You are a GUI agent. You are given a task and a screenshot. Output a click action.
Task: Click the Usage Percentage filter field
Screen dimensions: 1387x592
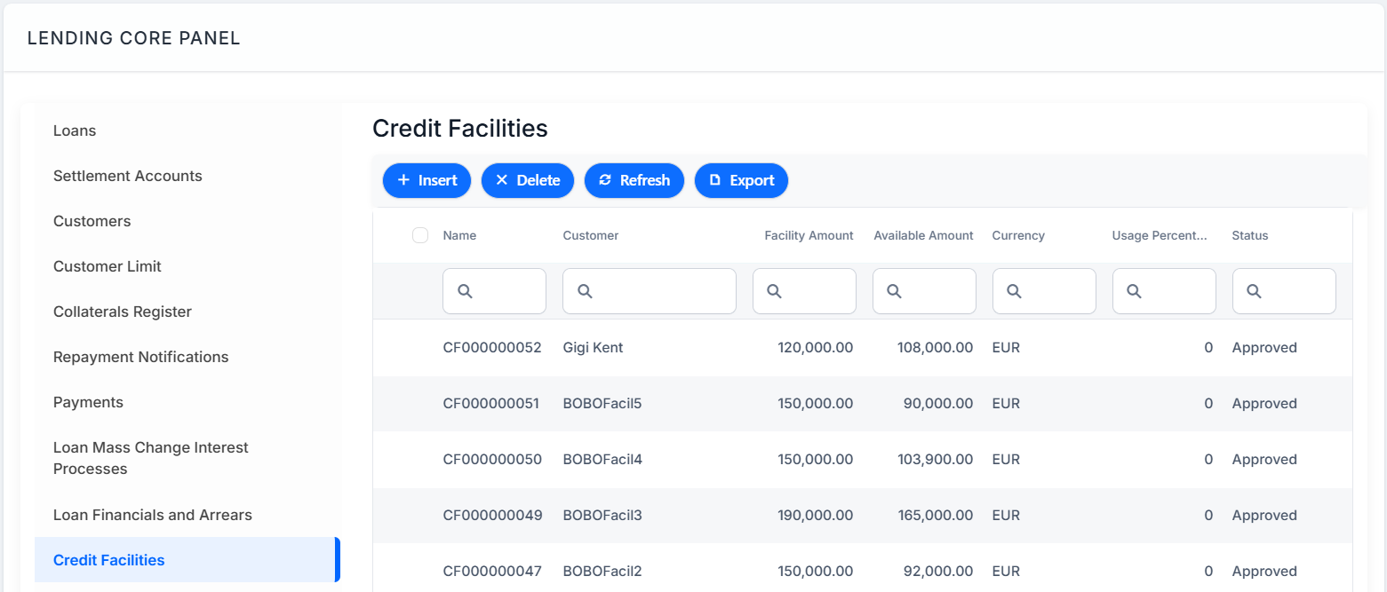pyautogui.click(x=1164, y=291)
